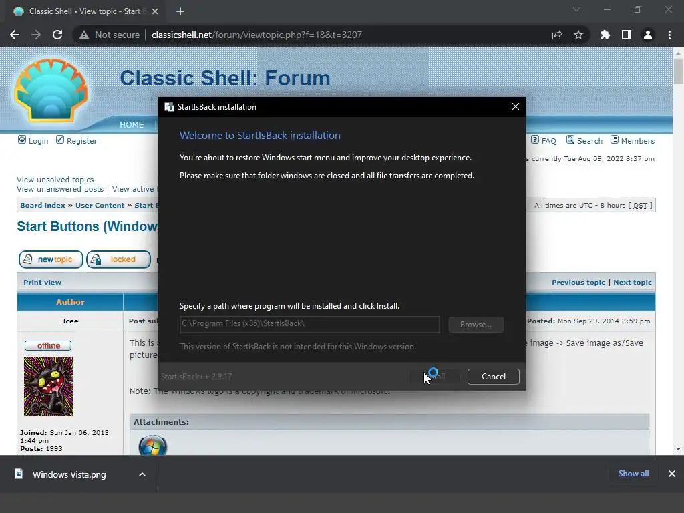Open the Not secure site info warning
Screen dimensions: 684x513
[110, 35]
